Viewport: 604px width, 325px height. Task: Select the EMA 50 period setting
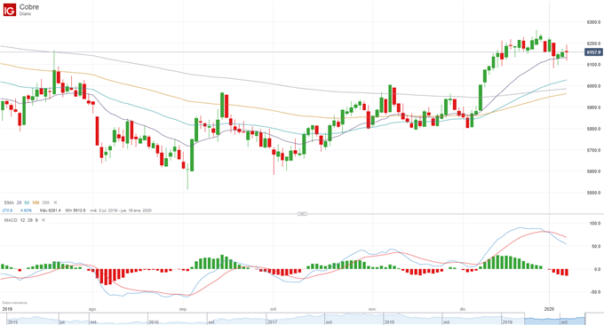(27, 202)
